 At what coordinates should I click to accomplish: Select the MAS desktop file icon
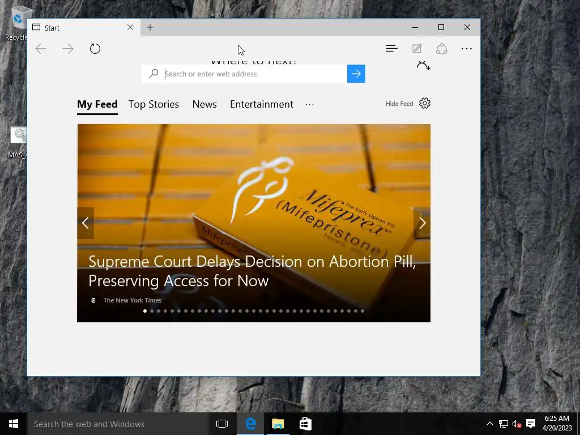coord(17,143)
